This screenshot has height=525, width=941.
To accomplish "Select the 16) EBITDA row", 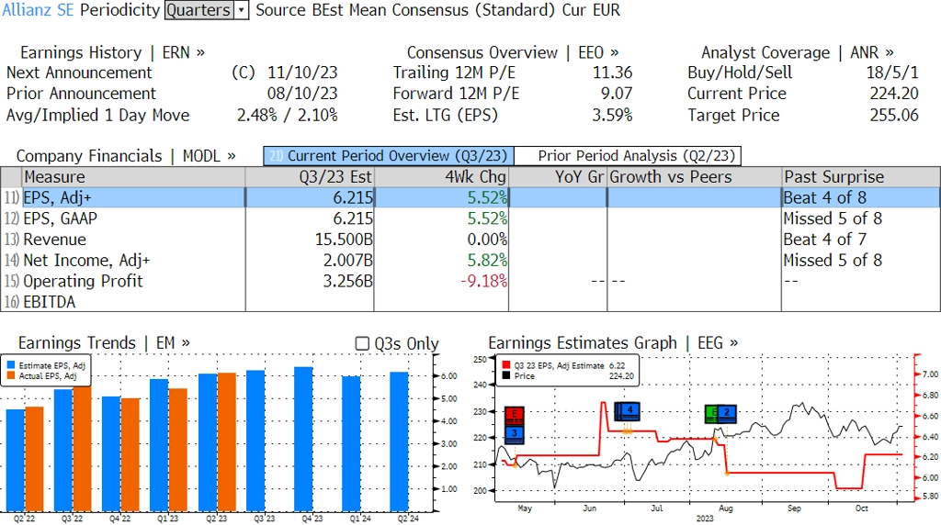I will point(470,301).
